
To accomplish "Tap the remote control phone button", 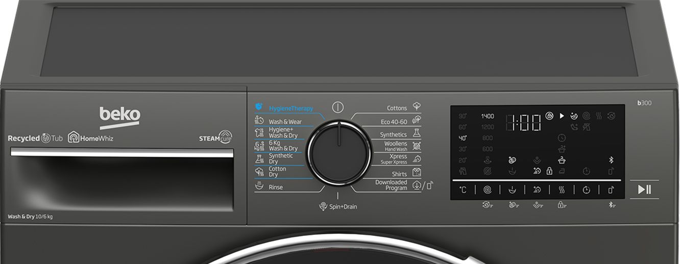I will (611, 190).
